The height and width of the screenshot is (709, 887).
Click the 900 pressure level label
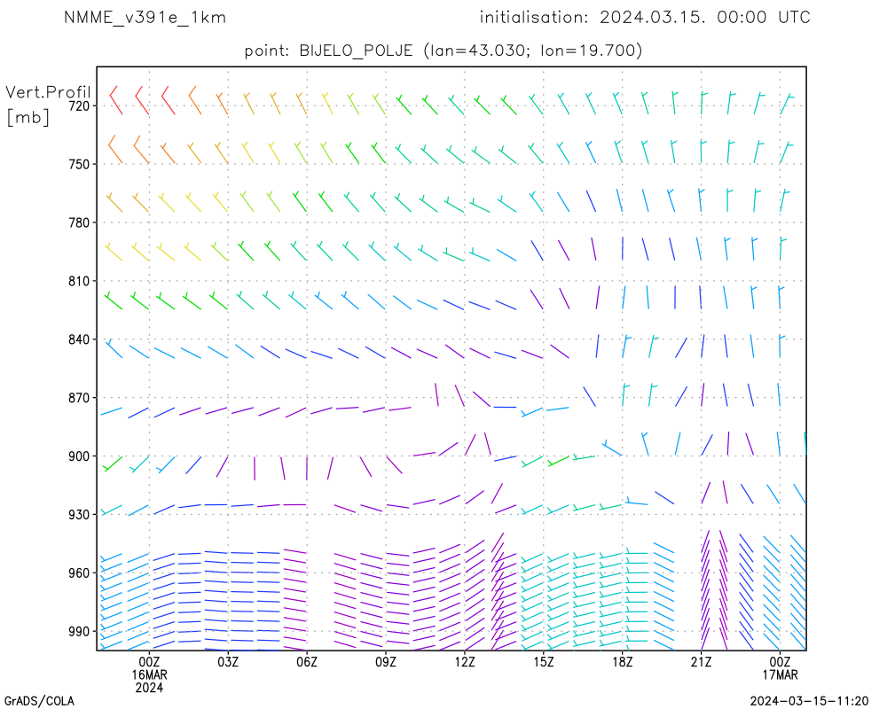click(x=80, y=456)
